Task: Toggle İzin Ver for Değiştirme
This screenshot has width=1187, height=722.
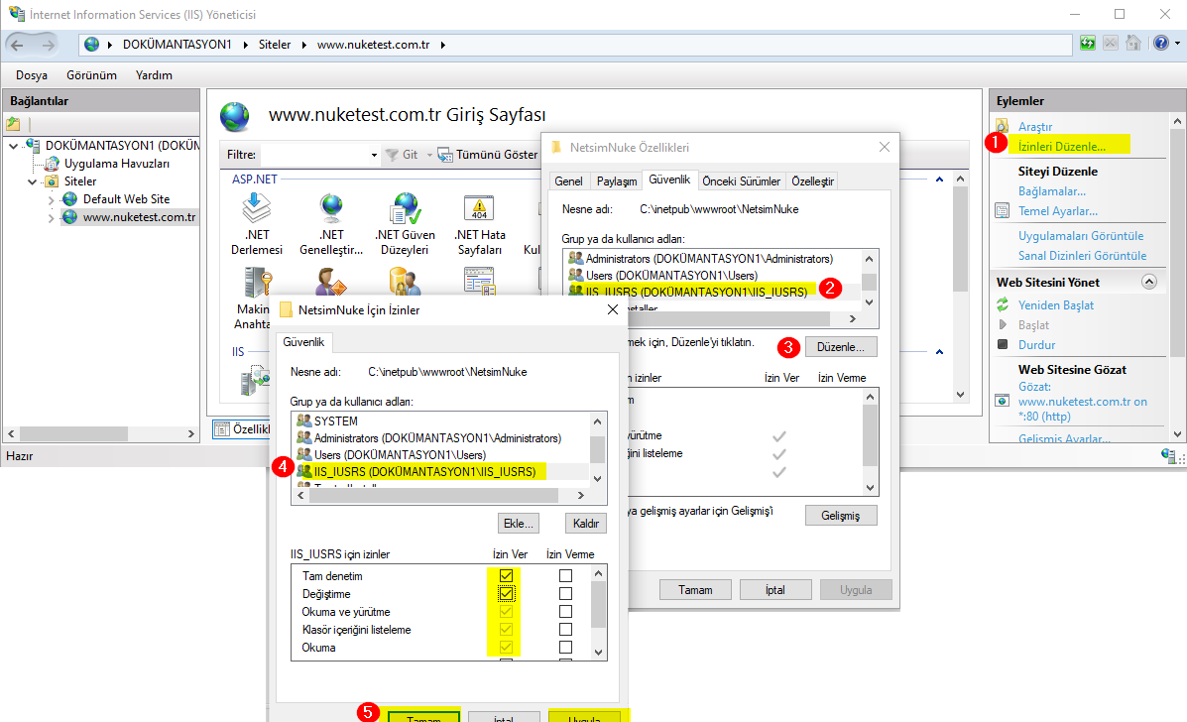Action: pos(506,593)
